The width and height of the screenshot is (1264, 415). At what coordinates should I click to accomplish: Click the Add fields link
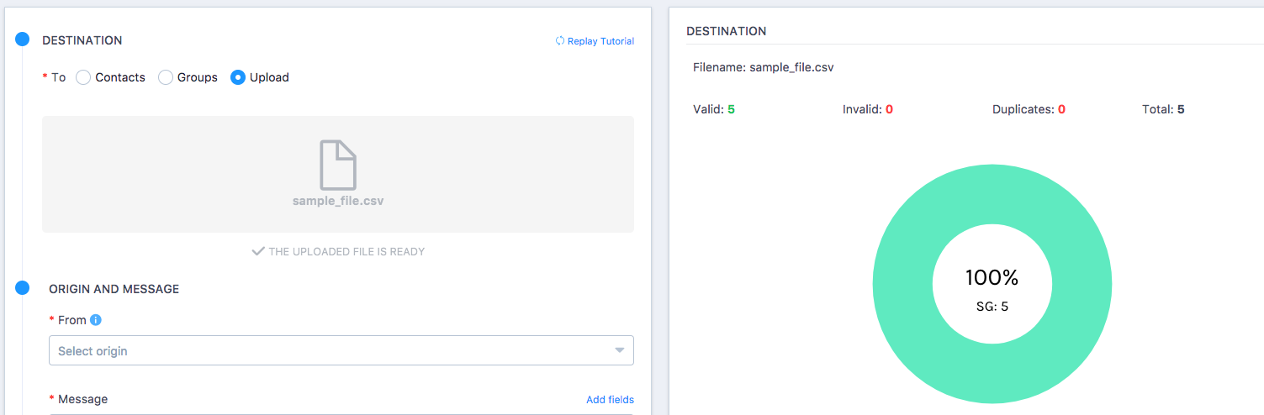pos(610,399)
